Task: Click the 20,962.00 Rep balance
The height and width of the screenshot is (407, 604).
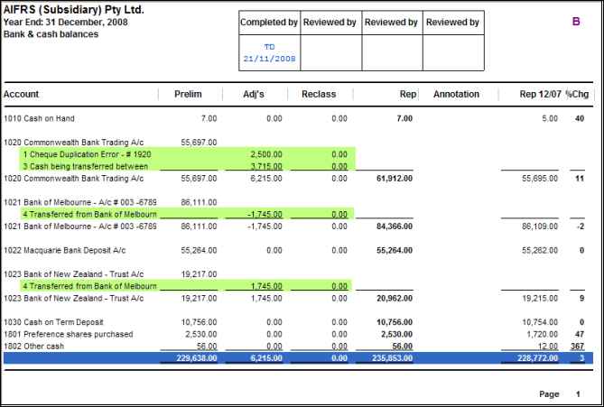Action: point(395,299)
